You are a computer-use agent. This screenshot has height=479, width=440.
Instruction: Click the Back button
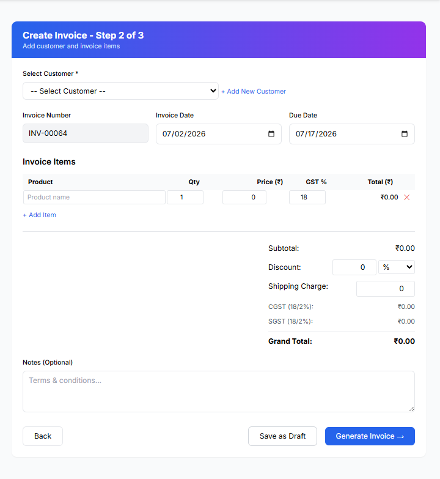click(x=43, y=436)
